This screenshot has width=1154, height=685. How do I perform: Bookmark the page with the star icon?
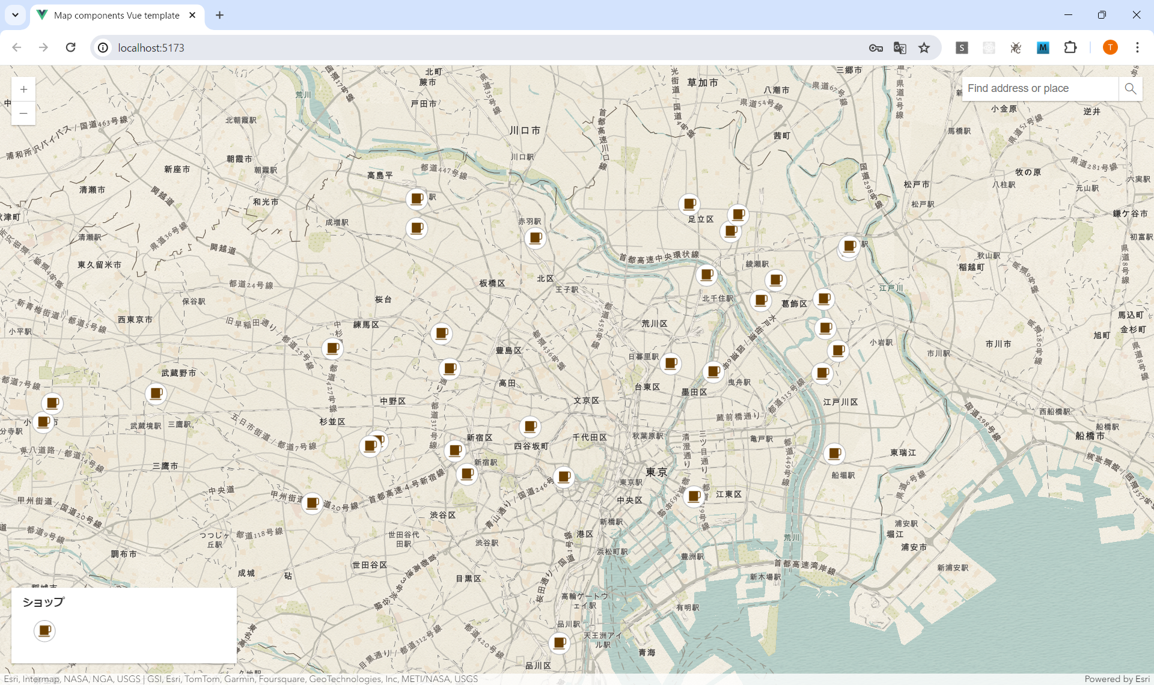[x=924, y=47]
